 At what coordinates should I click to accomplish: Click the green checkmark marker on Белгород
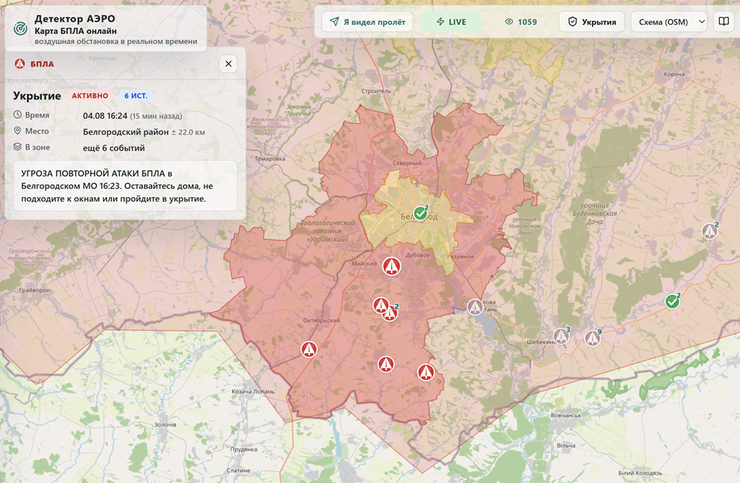click(x=421, y=213)
